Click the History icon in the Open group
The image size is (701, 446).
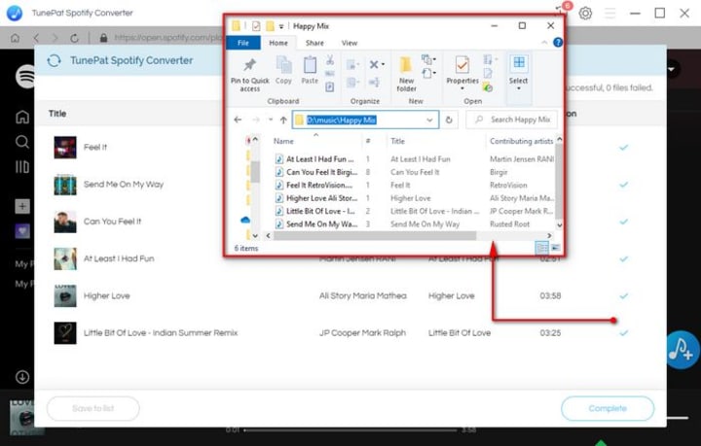tap(488, 87)
